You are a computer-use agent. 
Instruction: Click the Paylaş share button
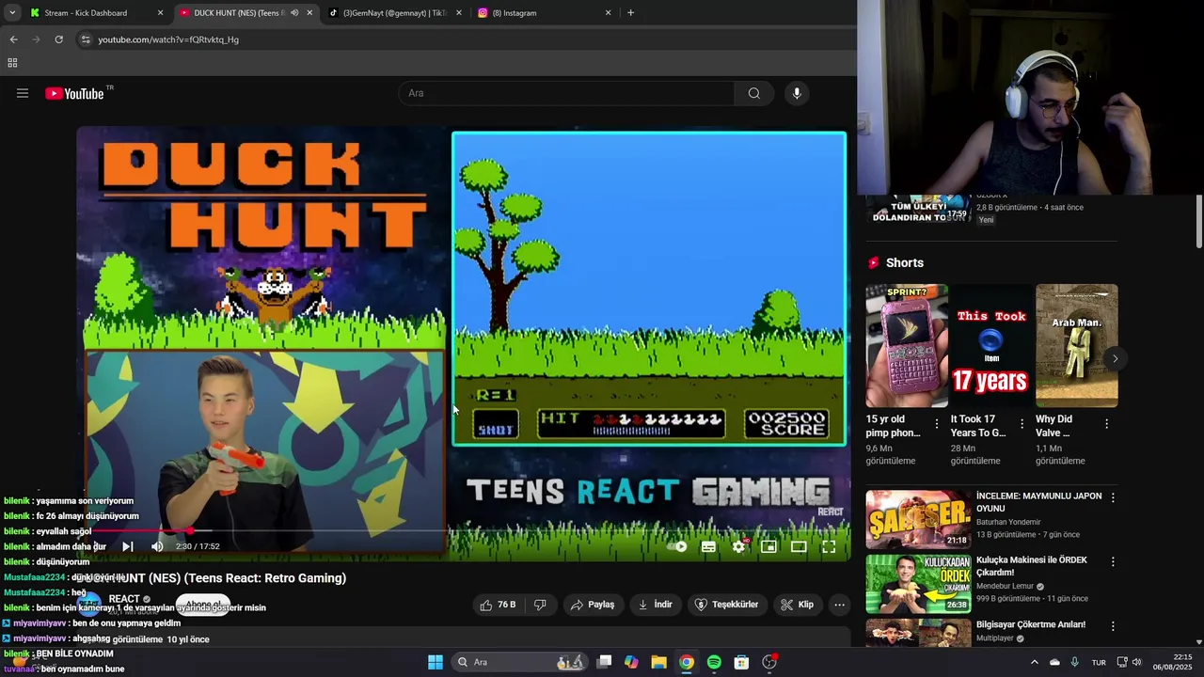point(593,605)
